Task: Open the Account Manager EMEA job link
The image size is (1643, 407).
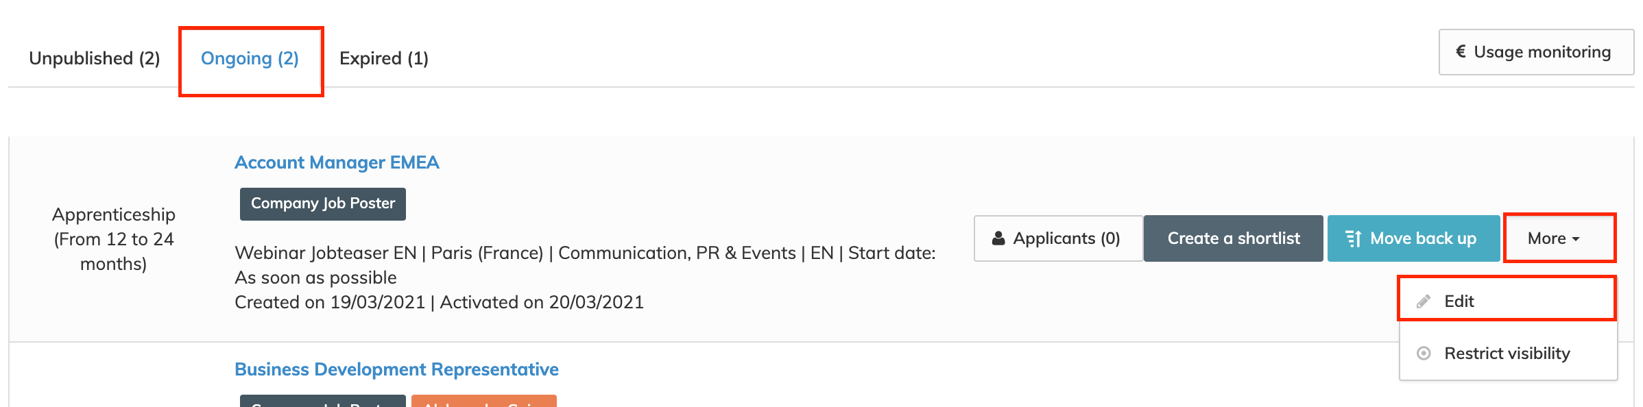Action: pyautogui.click(x=337, y=162)
